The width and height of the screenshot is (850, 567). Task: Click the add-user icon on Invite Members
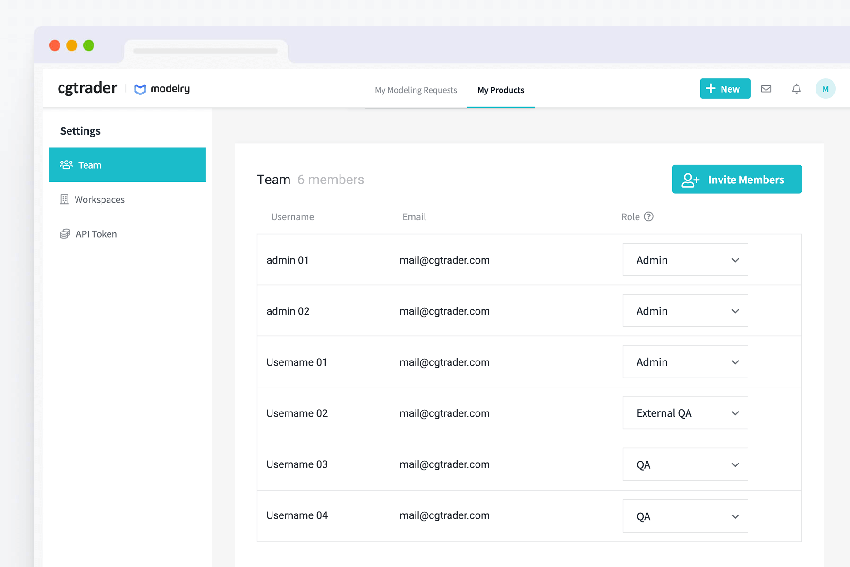[690, 180]
